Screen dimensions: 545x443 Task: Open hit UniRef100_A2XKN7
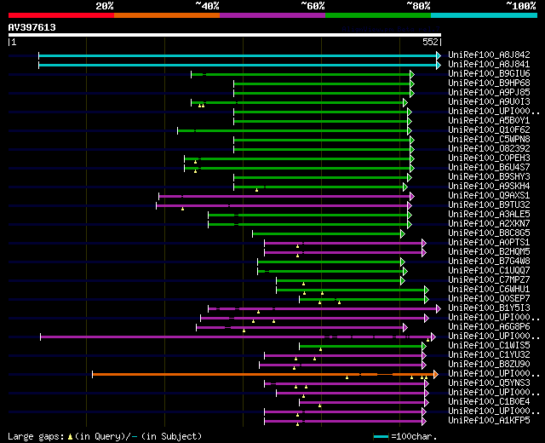coord(489,223)
